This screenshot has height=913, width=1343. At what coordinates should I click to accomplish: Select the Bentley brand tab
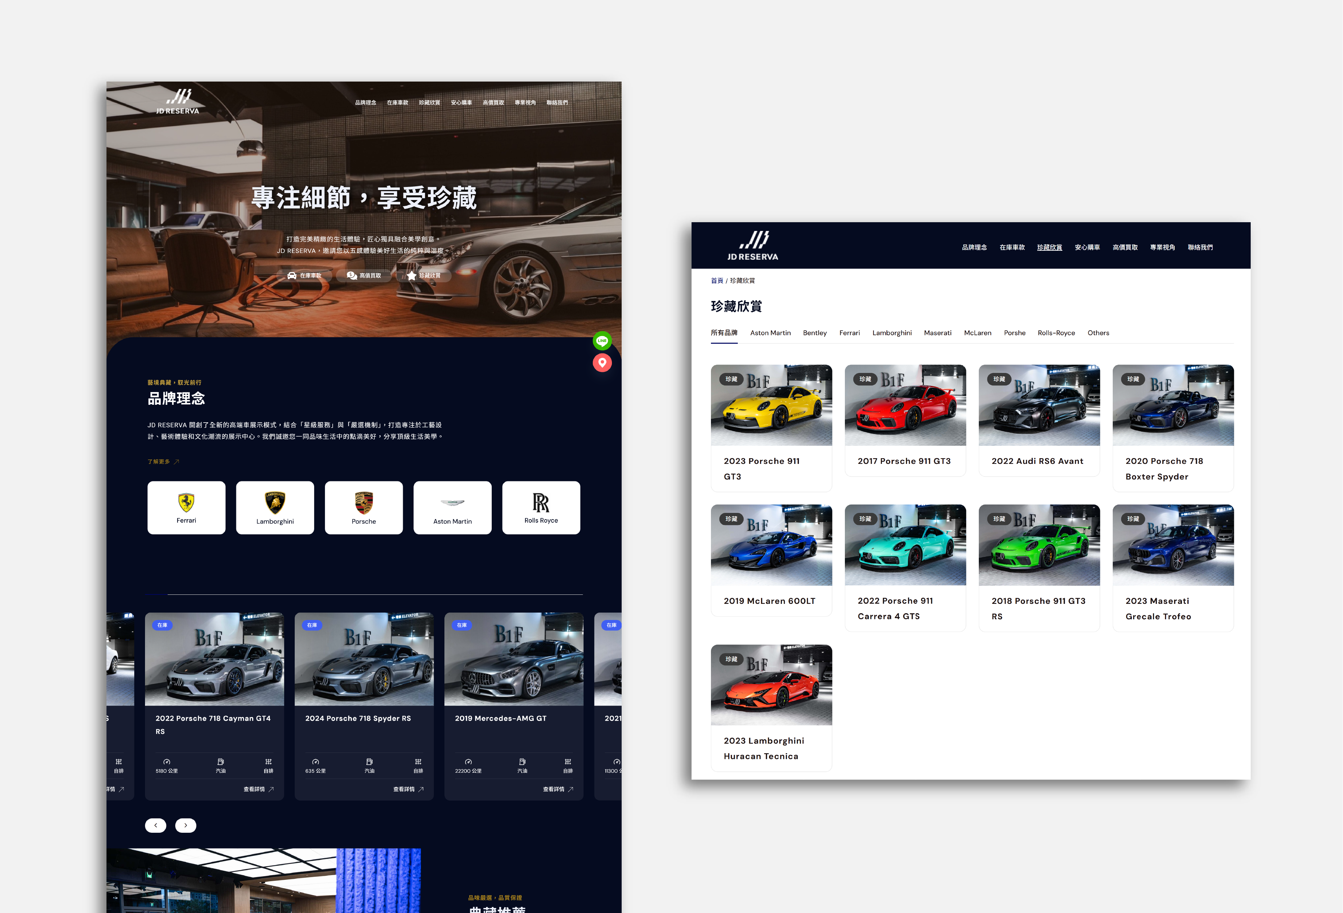[815, 333]
